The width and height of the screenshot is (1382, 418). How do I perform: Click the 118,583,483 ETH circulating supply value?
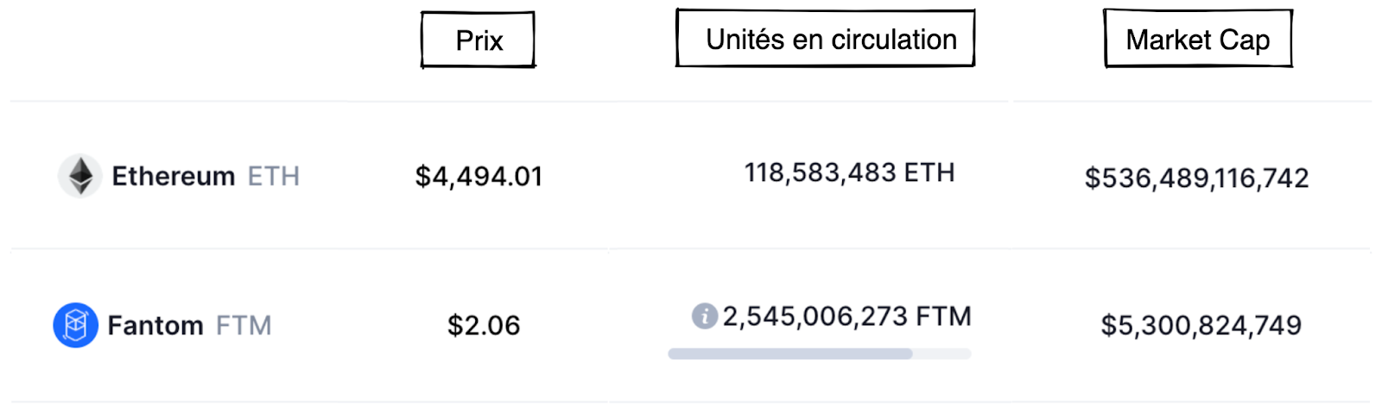coord(849,172)
